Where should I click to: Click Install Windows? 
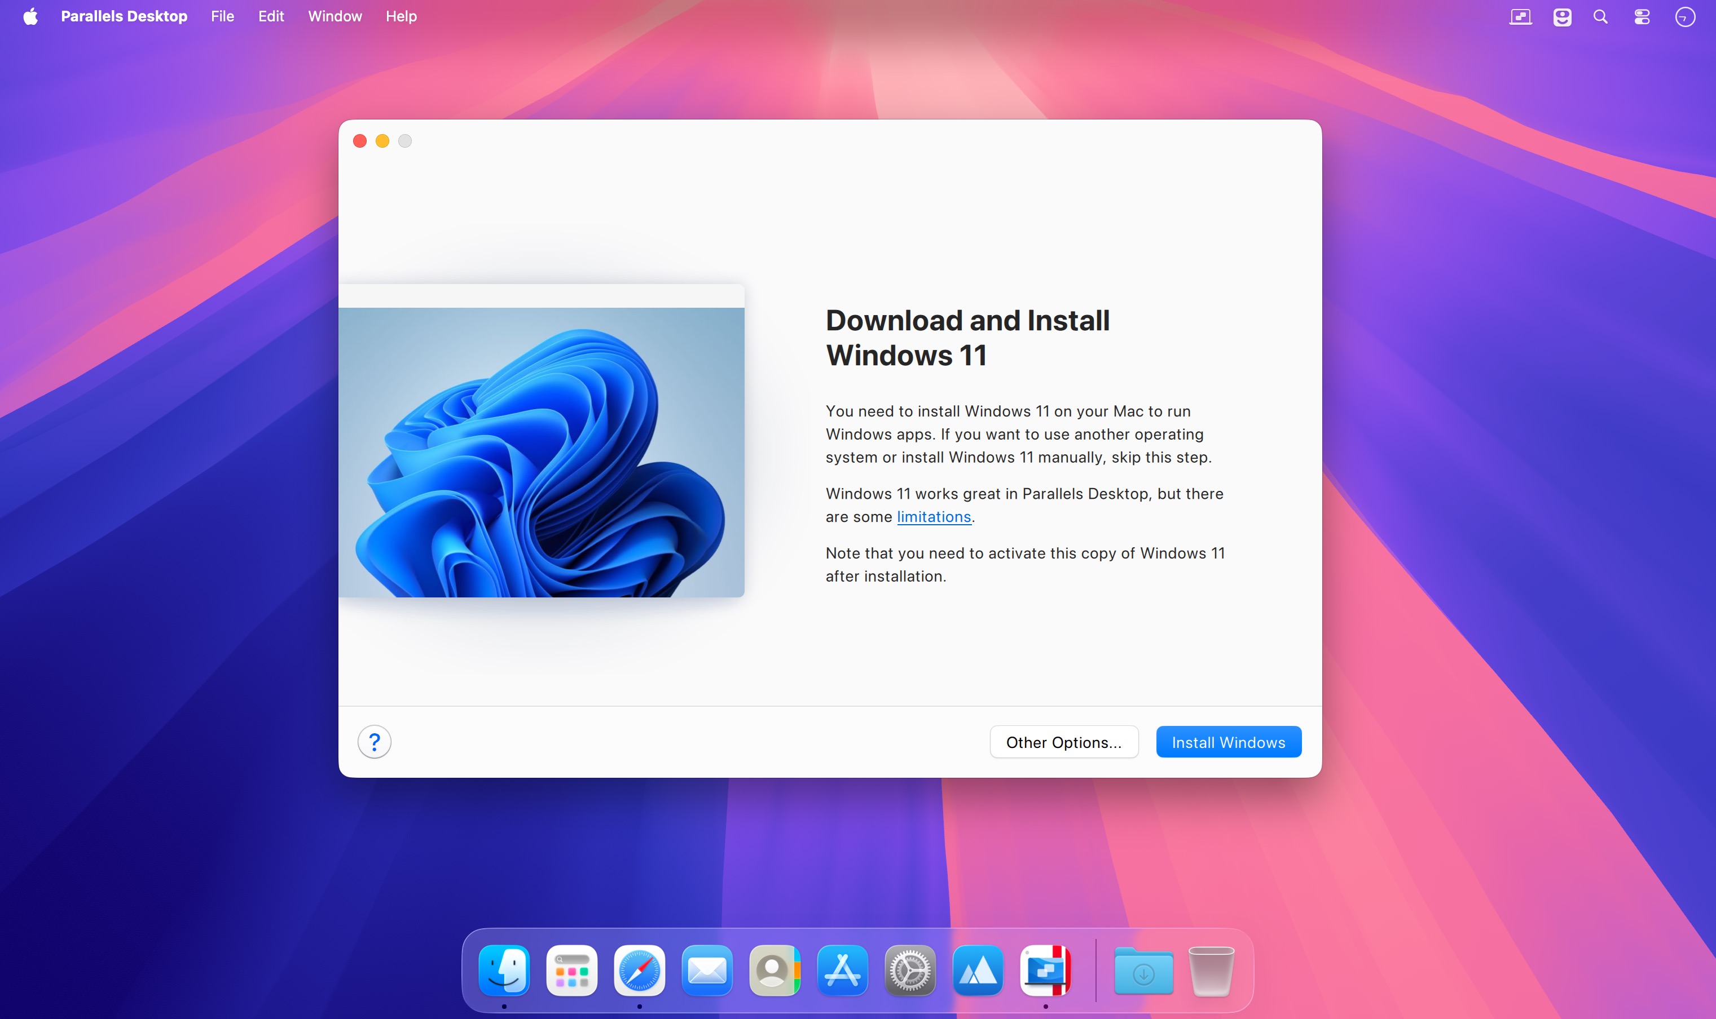pos(1229,742)
